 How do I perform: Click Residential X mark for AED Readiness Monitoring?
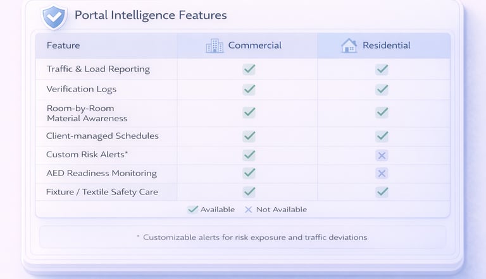point(382,173)
